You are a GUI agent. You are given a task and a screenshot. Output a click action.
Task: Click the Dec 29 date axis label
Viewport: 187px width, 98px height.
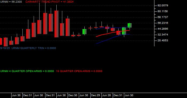point(96,95)
